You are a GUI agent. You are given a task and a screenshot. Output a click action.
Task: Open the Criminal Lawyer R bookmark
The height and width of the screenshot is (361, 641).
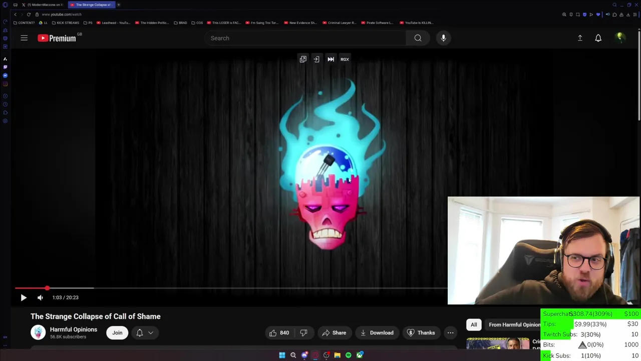point(340,23)
